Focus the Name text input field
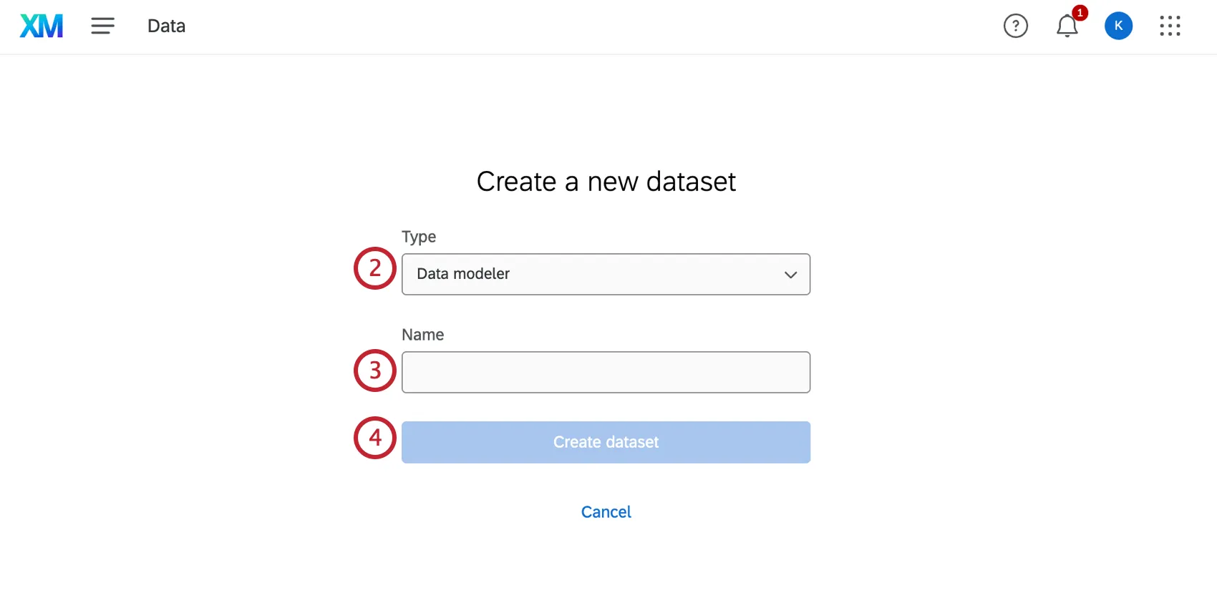1217x608 pixels. click(606, 372)
